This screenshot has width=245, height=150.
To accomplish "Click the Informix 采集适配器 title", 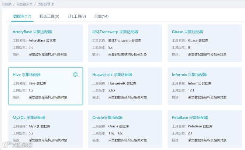I will (x=189, y=75).
